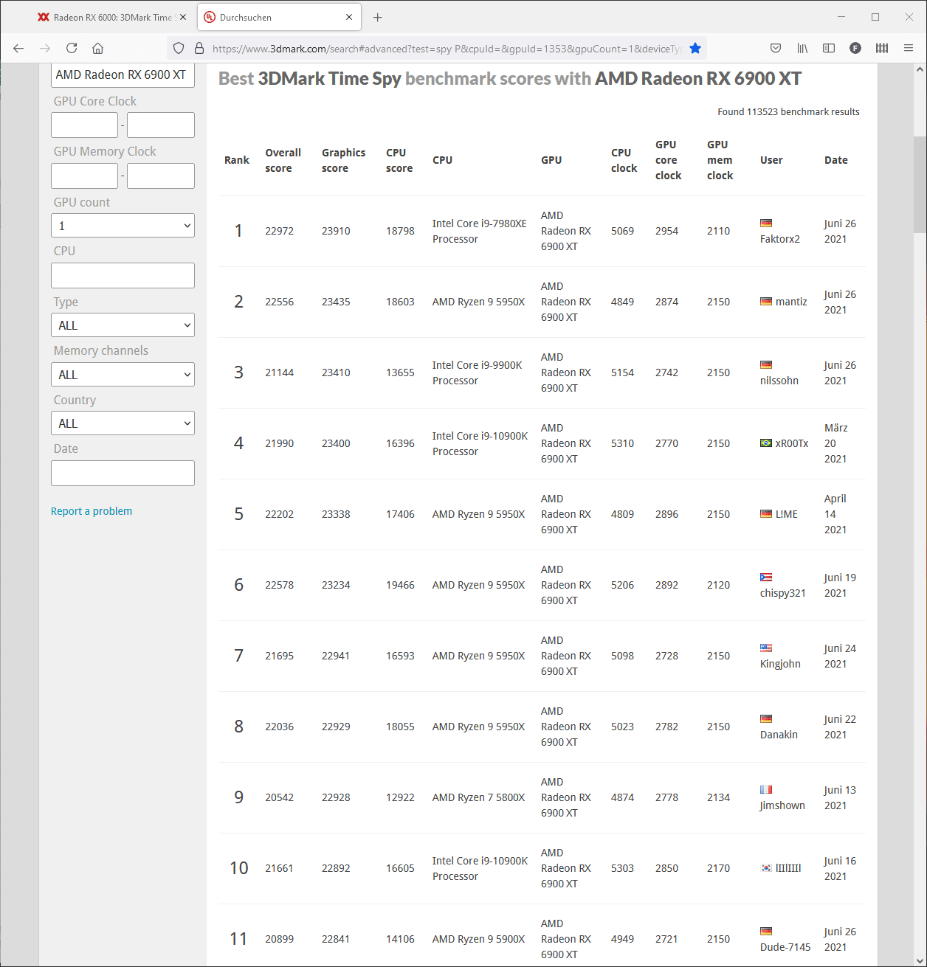
Task: Click the extension icon beside the account avatar
Action: (x=882, y=48)
